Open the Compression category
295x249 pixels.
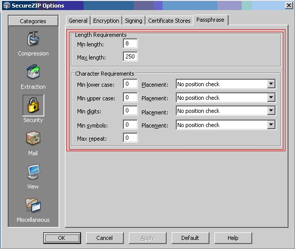coord(33,43)
